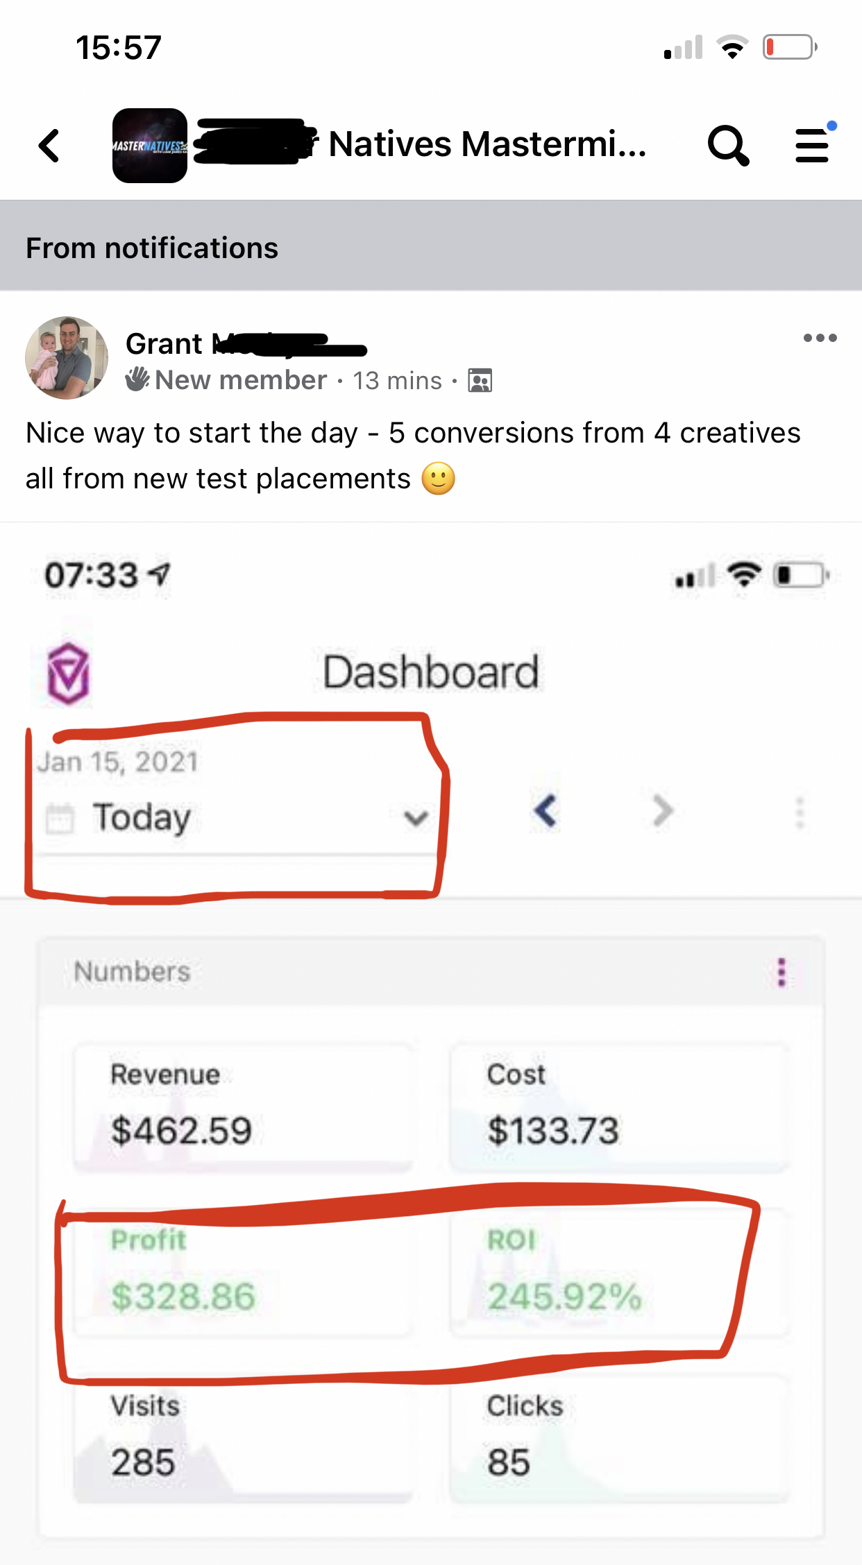Tap the back arrow in the header
The image size is (862, 1565).
(x=49, y=146)
